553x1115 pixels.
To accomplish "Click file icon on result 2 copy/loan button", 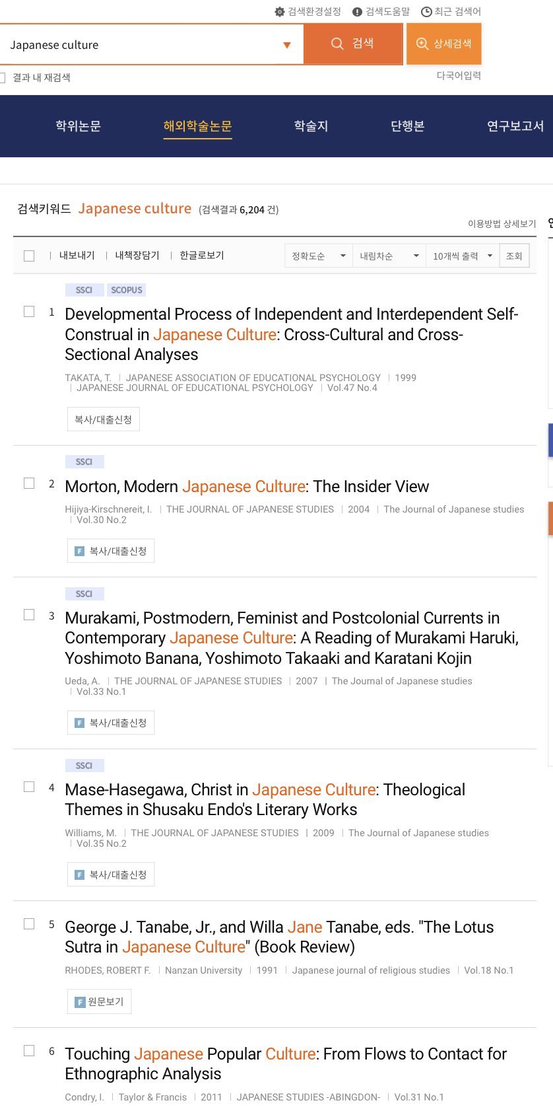I will point(80,551).
